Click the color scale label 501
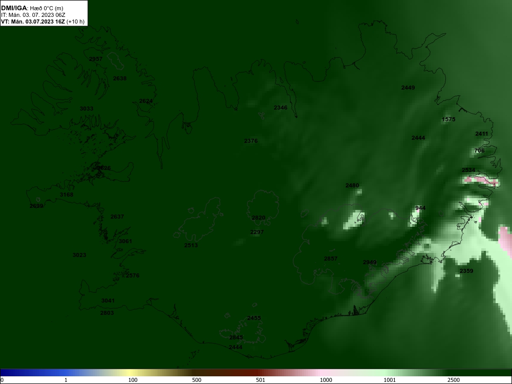This screenshot has height=384, width=512. pos(261,380)
